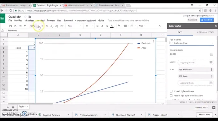Viewport: 218px width, 121px height.
Task: Open the Foglio1 sheet tab menu
Action: (27, 107)
